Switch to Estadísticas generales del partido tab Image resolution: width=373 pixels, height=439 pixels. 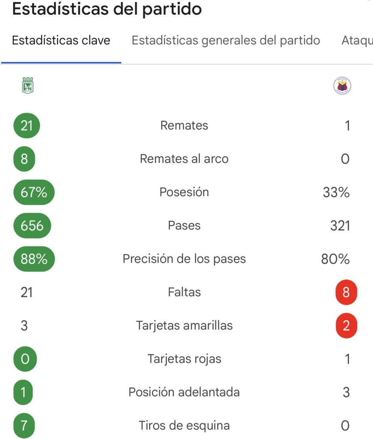226,40
